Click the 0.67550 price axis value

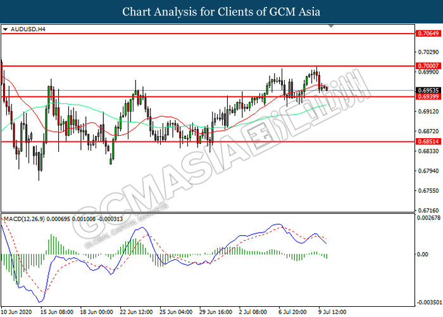(428, 191)
